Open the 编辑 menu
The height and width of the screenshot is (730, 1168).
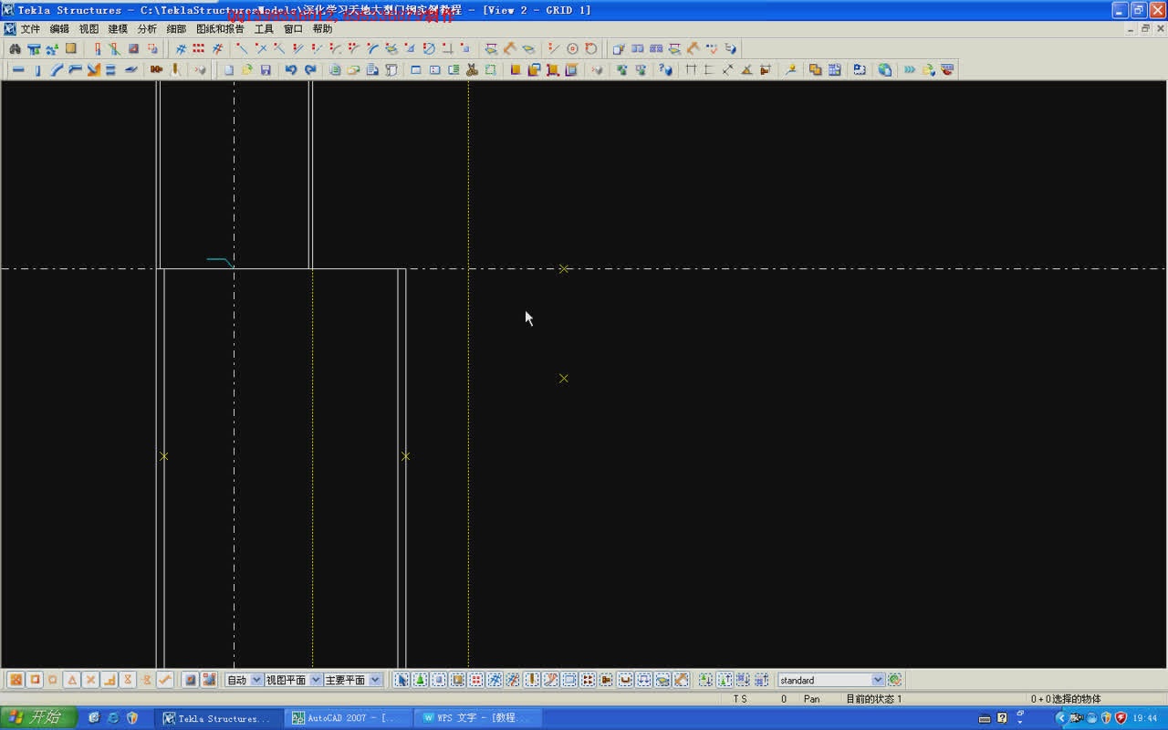point(59,29)
